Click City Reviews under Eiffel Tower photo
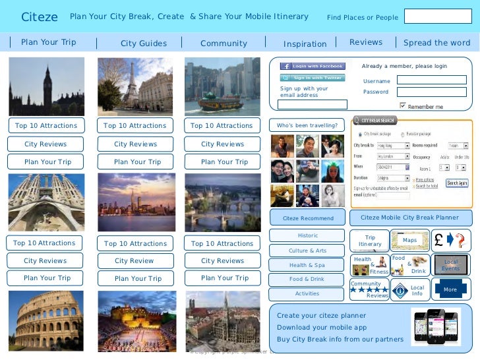The width and height of the screenshot is (480, 360). coord(135,144)
